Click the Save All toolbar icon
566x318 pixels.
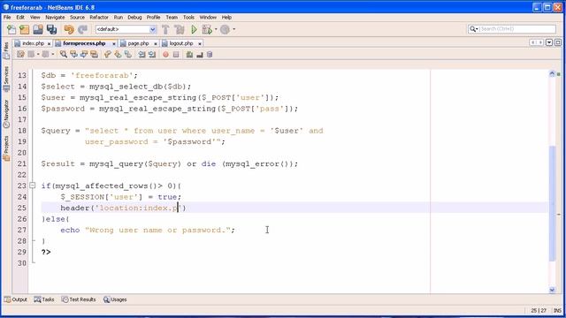coord(51,29)
